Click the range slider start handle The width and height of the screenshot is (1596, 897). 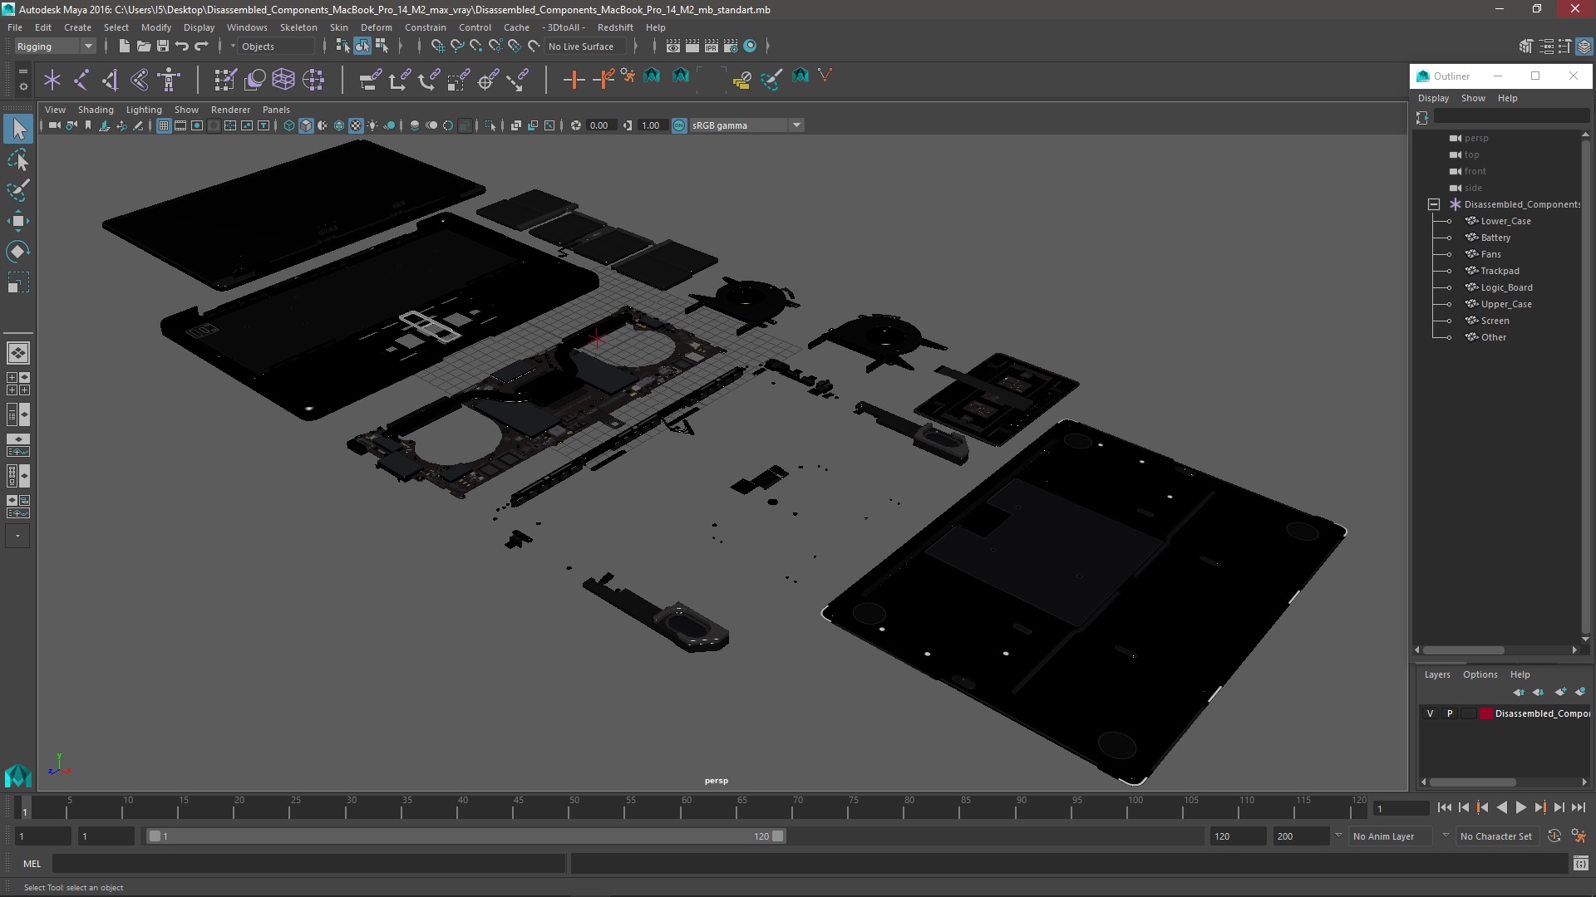coord(155,836)
